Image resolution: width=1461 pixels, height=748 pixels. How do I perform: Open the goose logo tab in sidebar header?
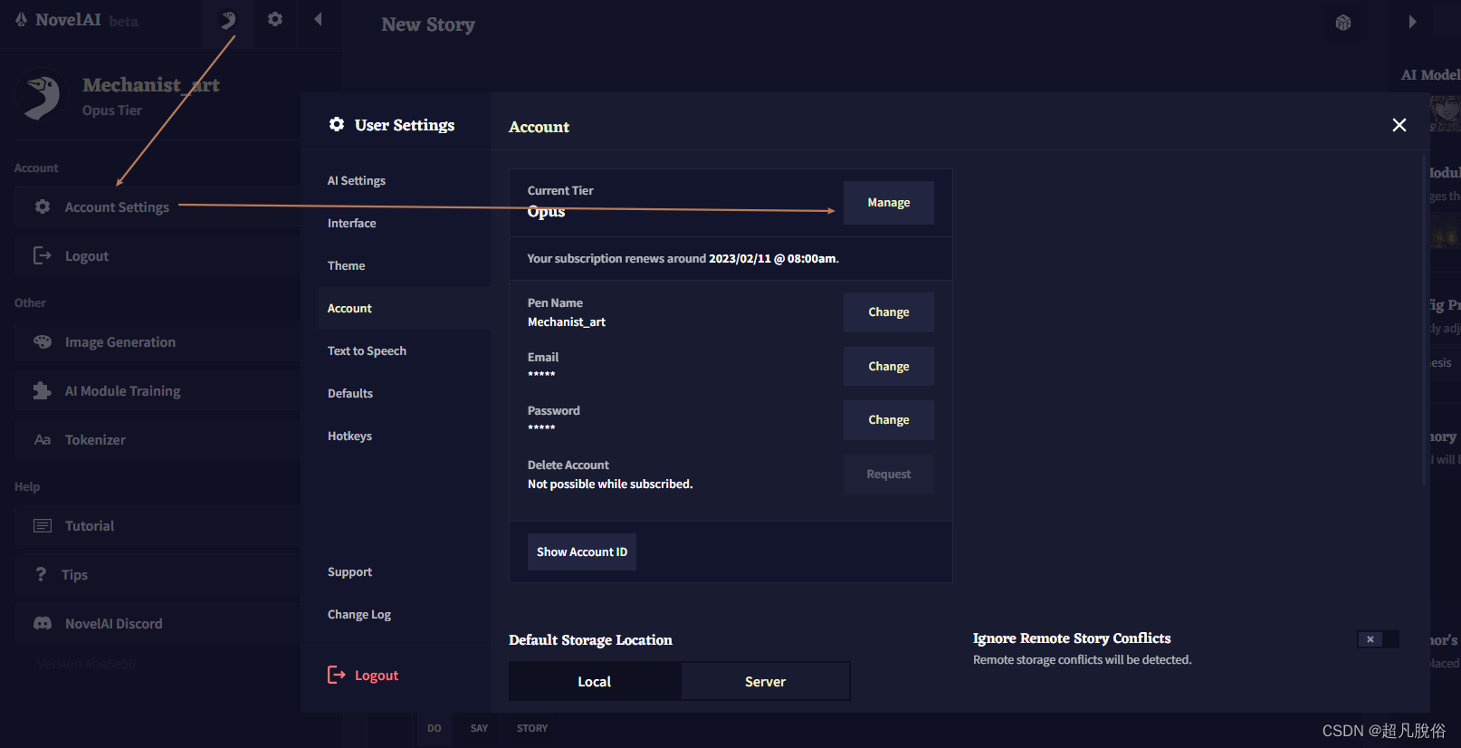click(x=228, y=19)
